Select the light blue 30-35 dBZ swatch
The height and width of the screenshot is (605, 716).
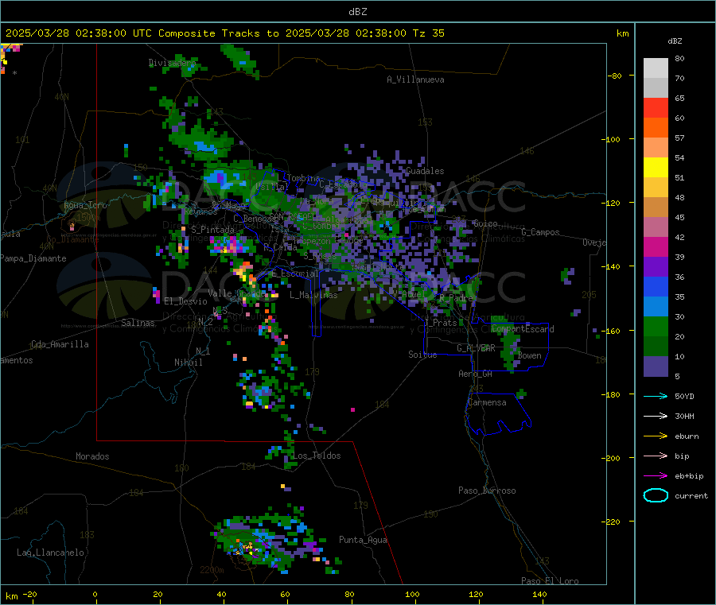(x=656, y=307)
